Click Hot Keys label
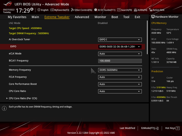The image size is (182, 136). pyautogui.click(x=170, y=128)
